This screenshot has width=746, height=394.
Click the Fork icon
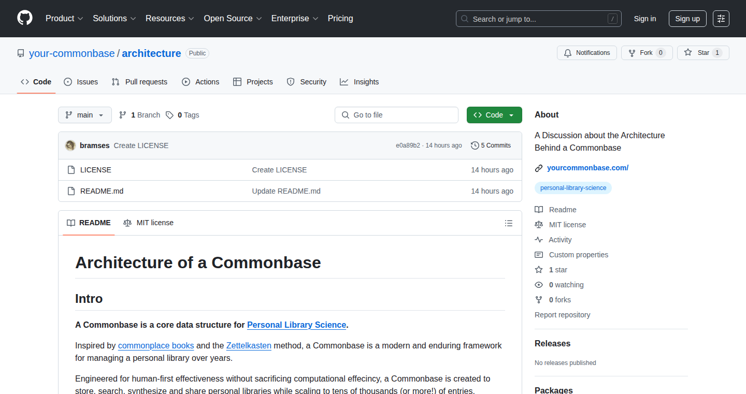point(632,53)
